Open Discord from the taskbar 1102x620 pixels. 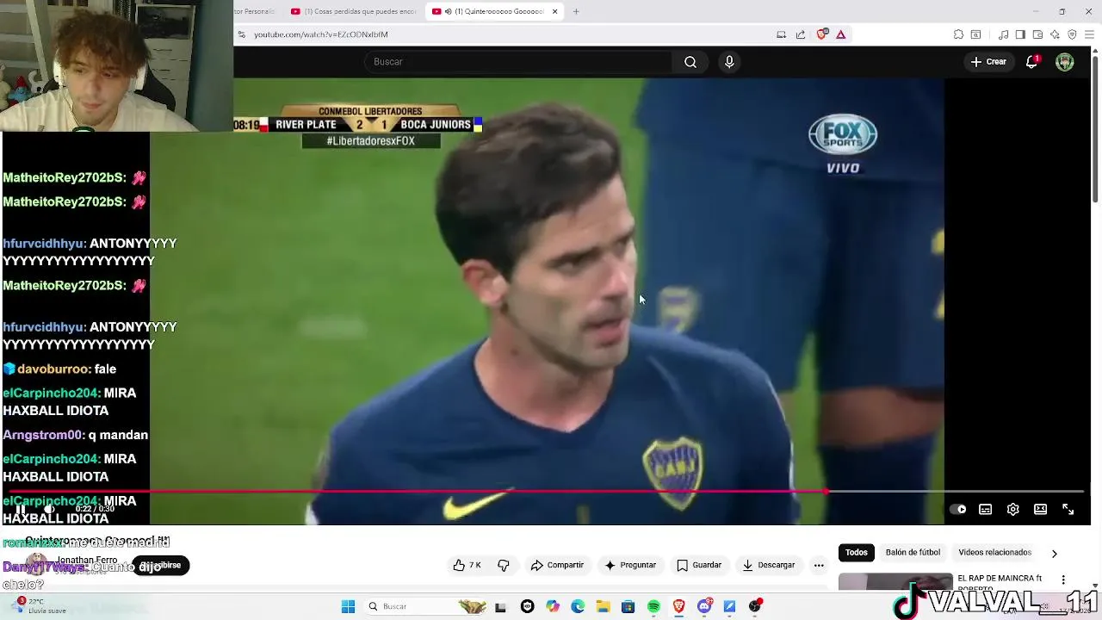click(x=704, y=606)
